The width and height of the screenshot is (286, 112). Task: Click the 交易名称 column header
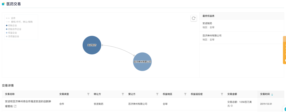click(x=10, y=94)
